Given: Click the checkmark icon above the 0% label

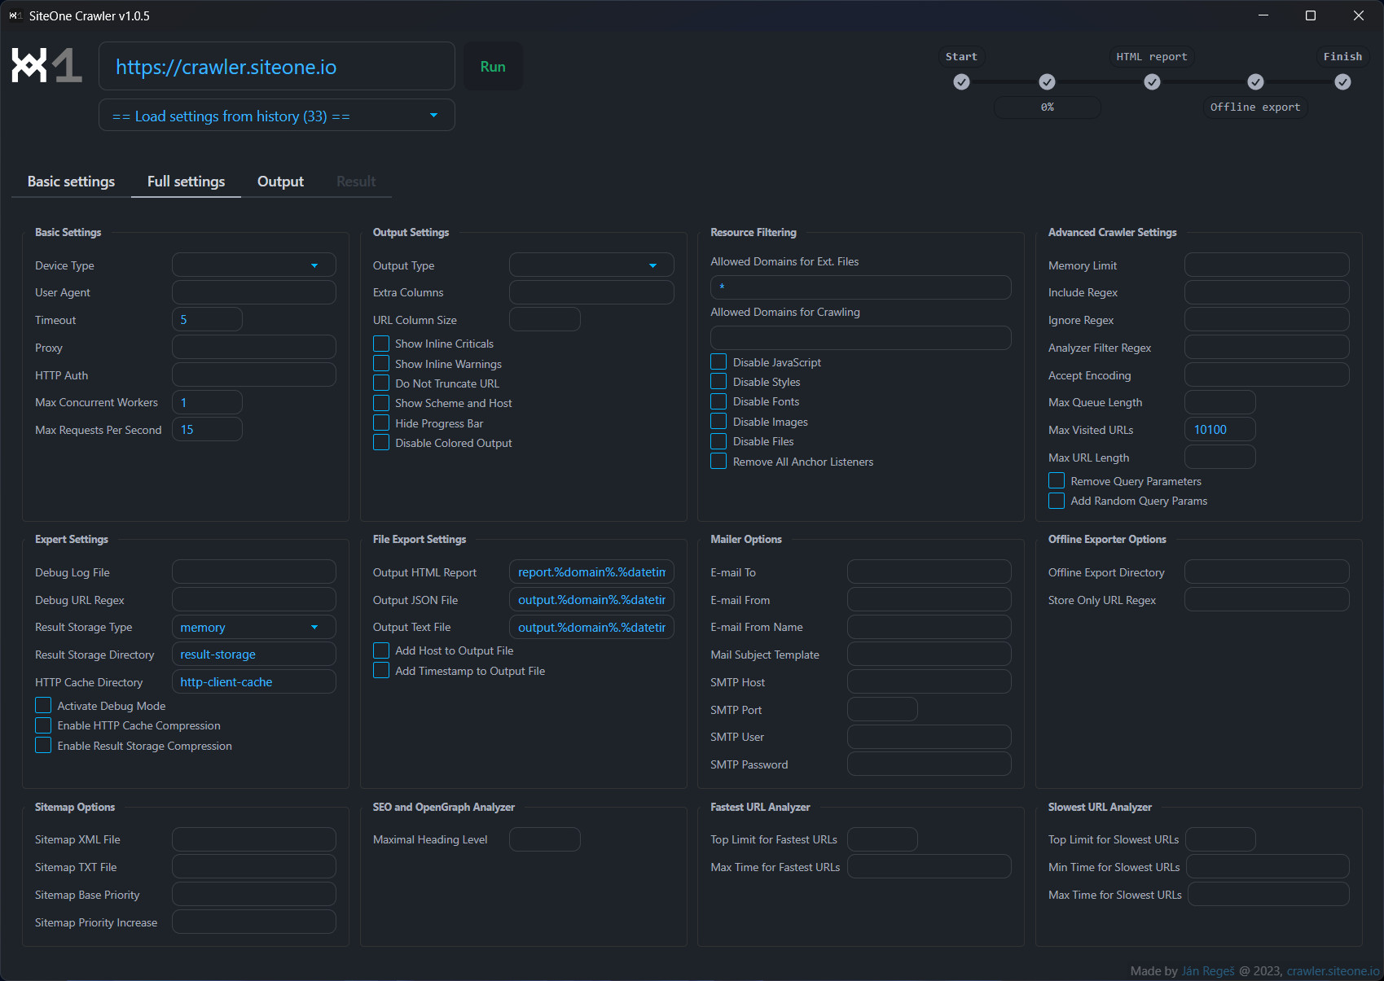Looking at the screenshot, I should coord(1047,82).
